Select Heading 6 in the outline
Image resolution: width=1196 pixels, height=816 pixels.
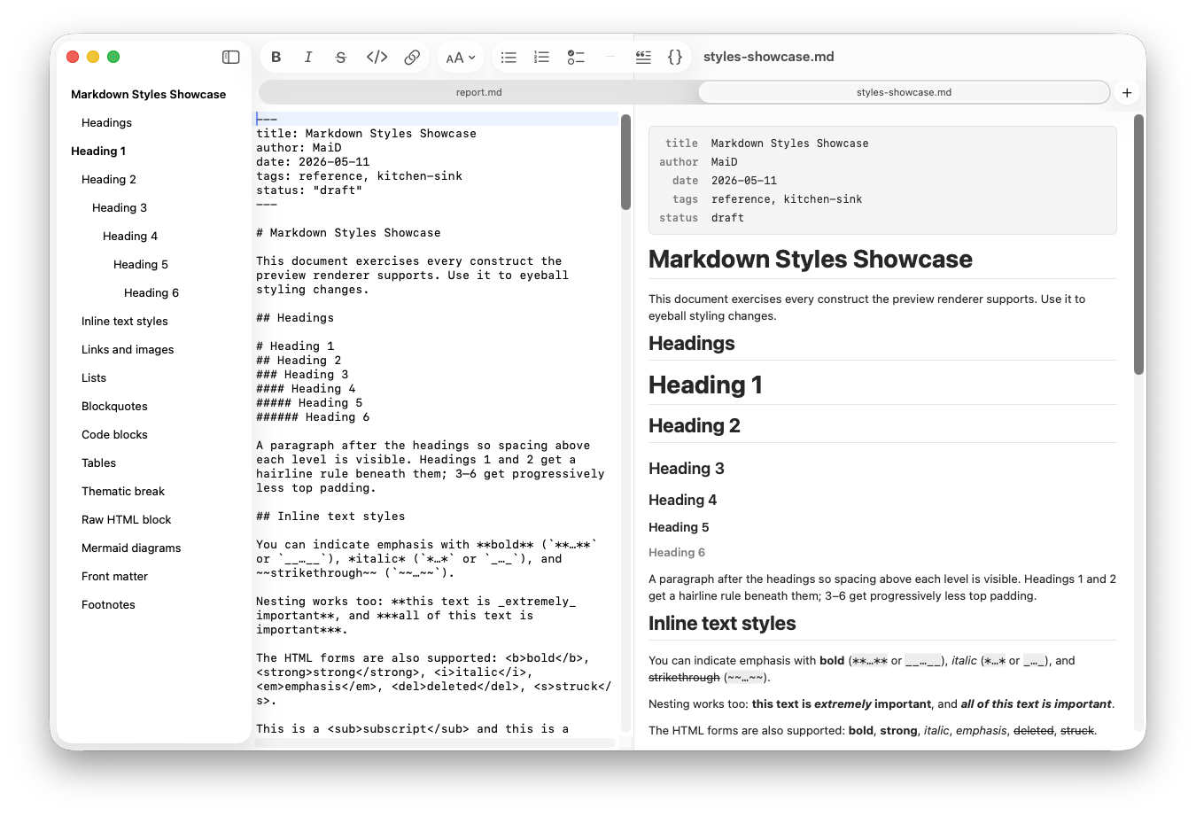tap(151, 292)
